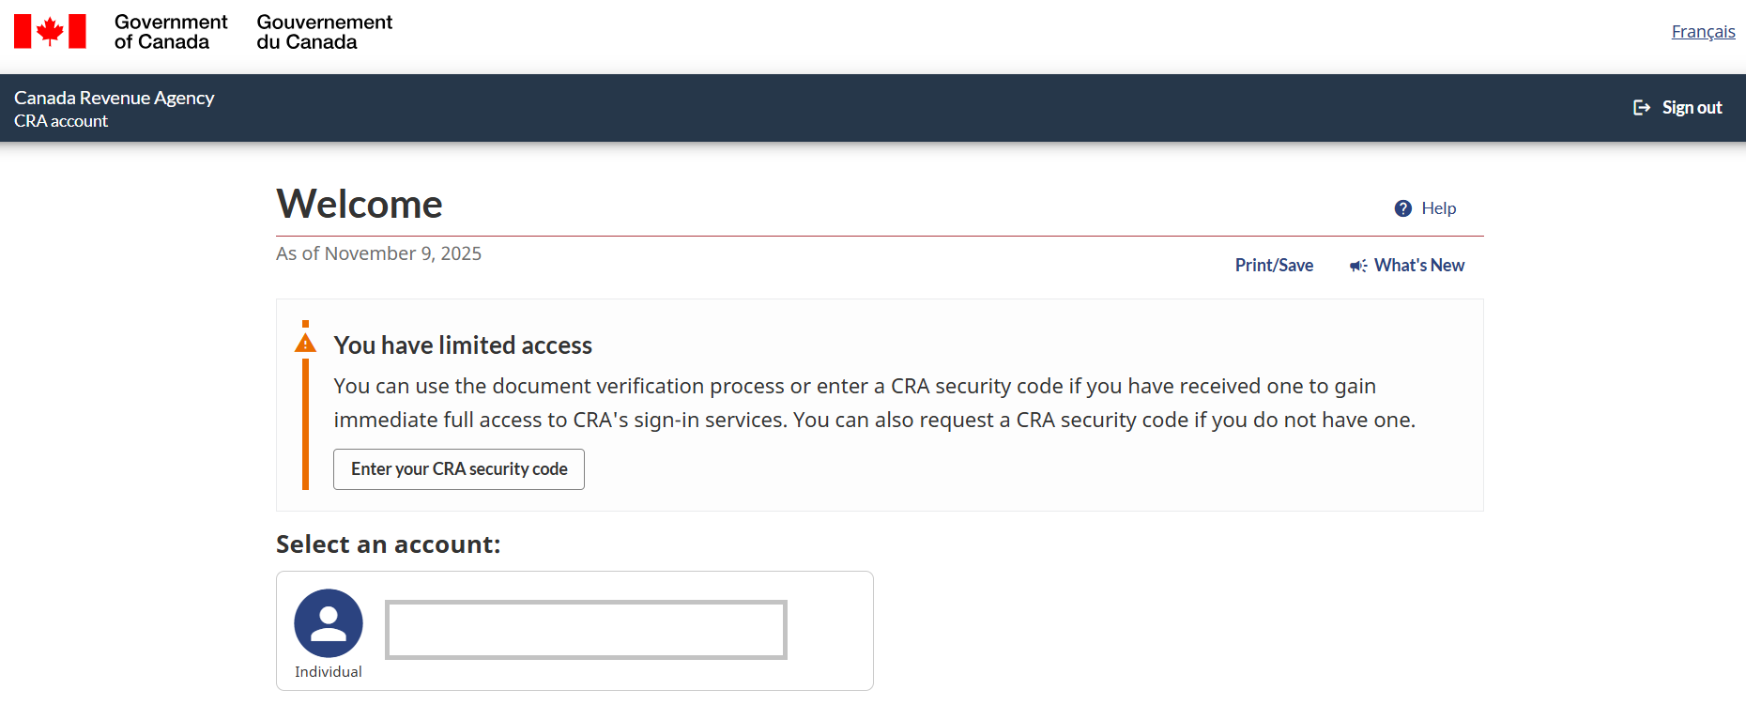Image resolution: width=1746 pixels, height=720 pixels.
Task: Select the Individual account avatar icon
Action: click(x=329, y=623)
